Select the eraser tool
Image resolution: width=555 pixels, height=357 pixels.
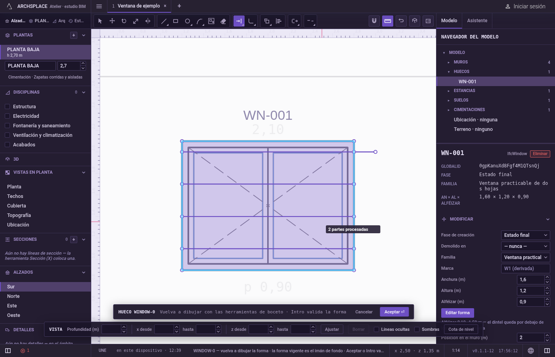(223, 21)
